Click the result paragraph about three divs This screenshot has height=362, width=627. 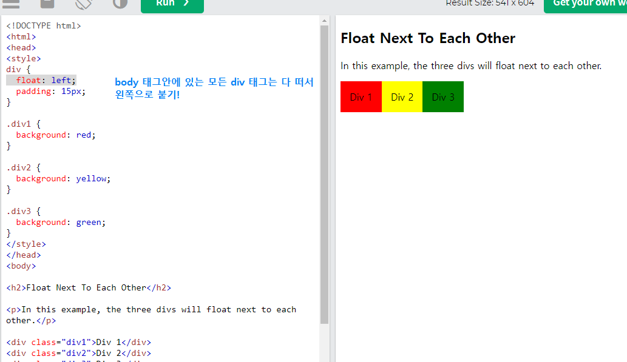[471, 66]
